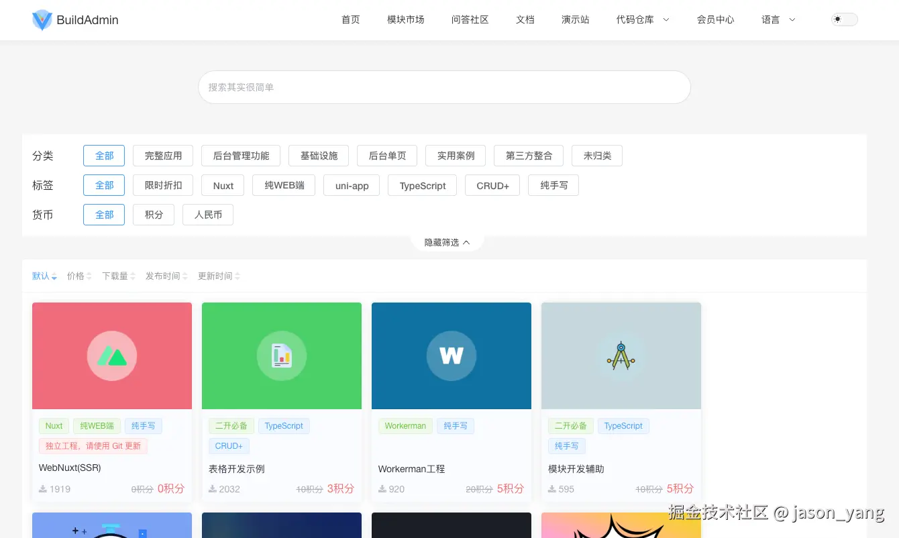
Task: Select the TypeScript tag filter
Action: pyautogui.click(x=423, y=185)
